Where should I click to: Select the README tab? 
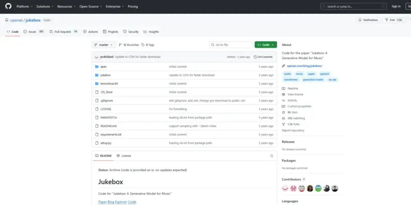pyautogui.click(x=103, y=156)
